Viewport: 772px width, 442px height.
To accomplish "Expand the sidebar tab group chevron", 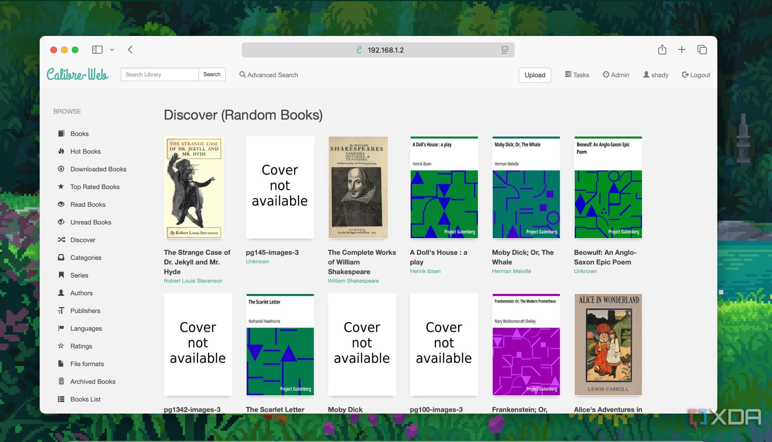I will tap(112, 50).
